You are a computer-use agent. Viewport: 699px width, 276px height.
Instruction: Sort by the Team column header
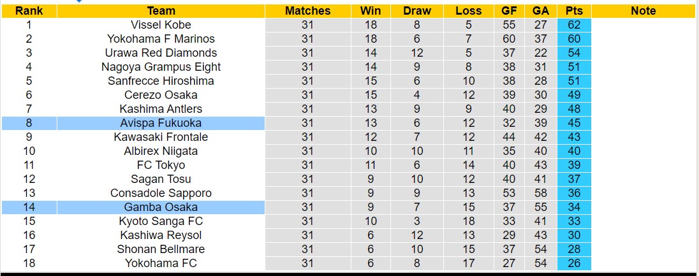coord(161,11)
